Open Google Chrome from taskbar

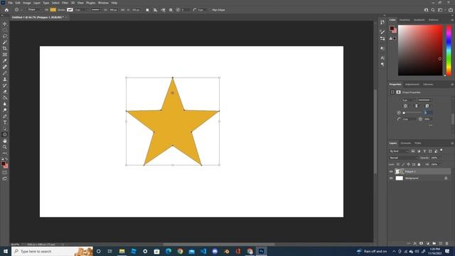[180, 251]
